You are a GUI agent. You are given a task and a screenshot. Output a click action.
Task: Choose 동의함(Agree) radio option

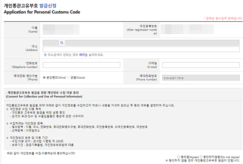pos(179,157)
